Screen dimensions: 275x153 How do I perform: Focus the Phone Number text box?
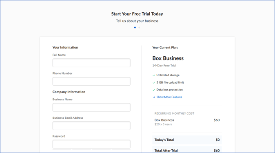coord(91,81)
